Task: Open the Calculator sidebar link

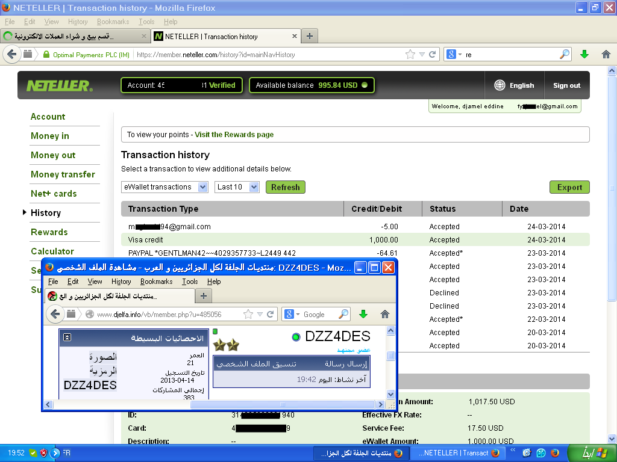Action: (x=52, y=251)
